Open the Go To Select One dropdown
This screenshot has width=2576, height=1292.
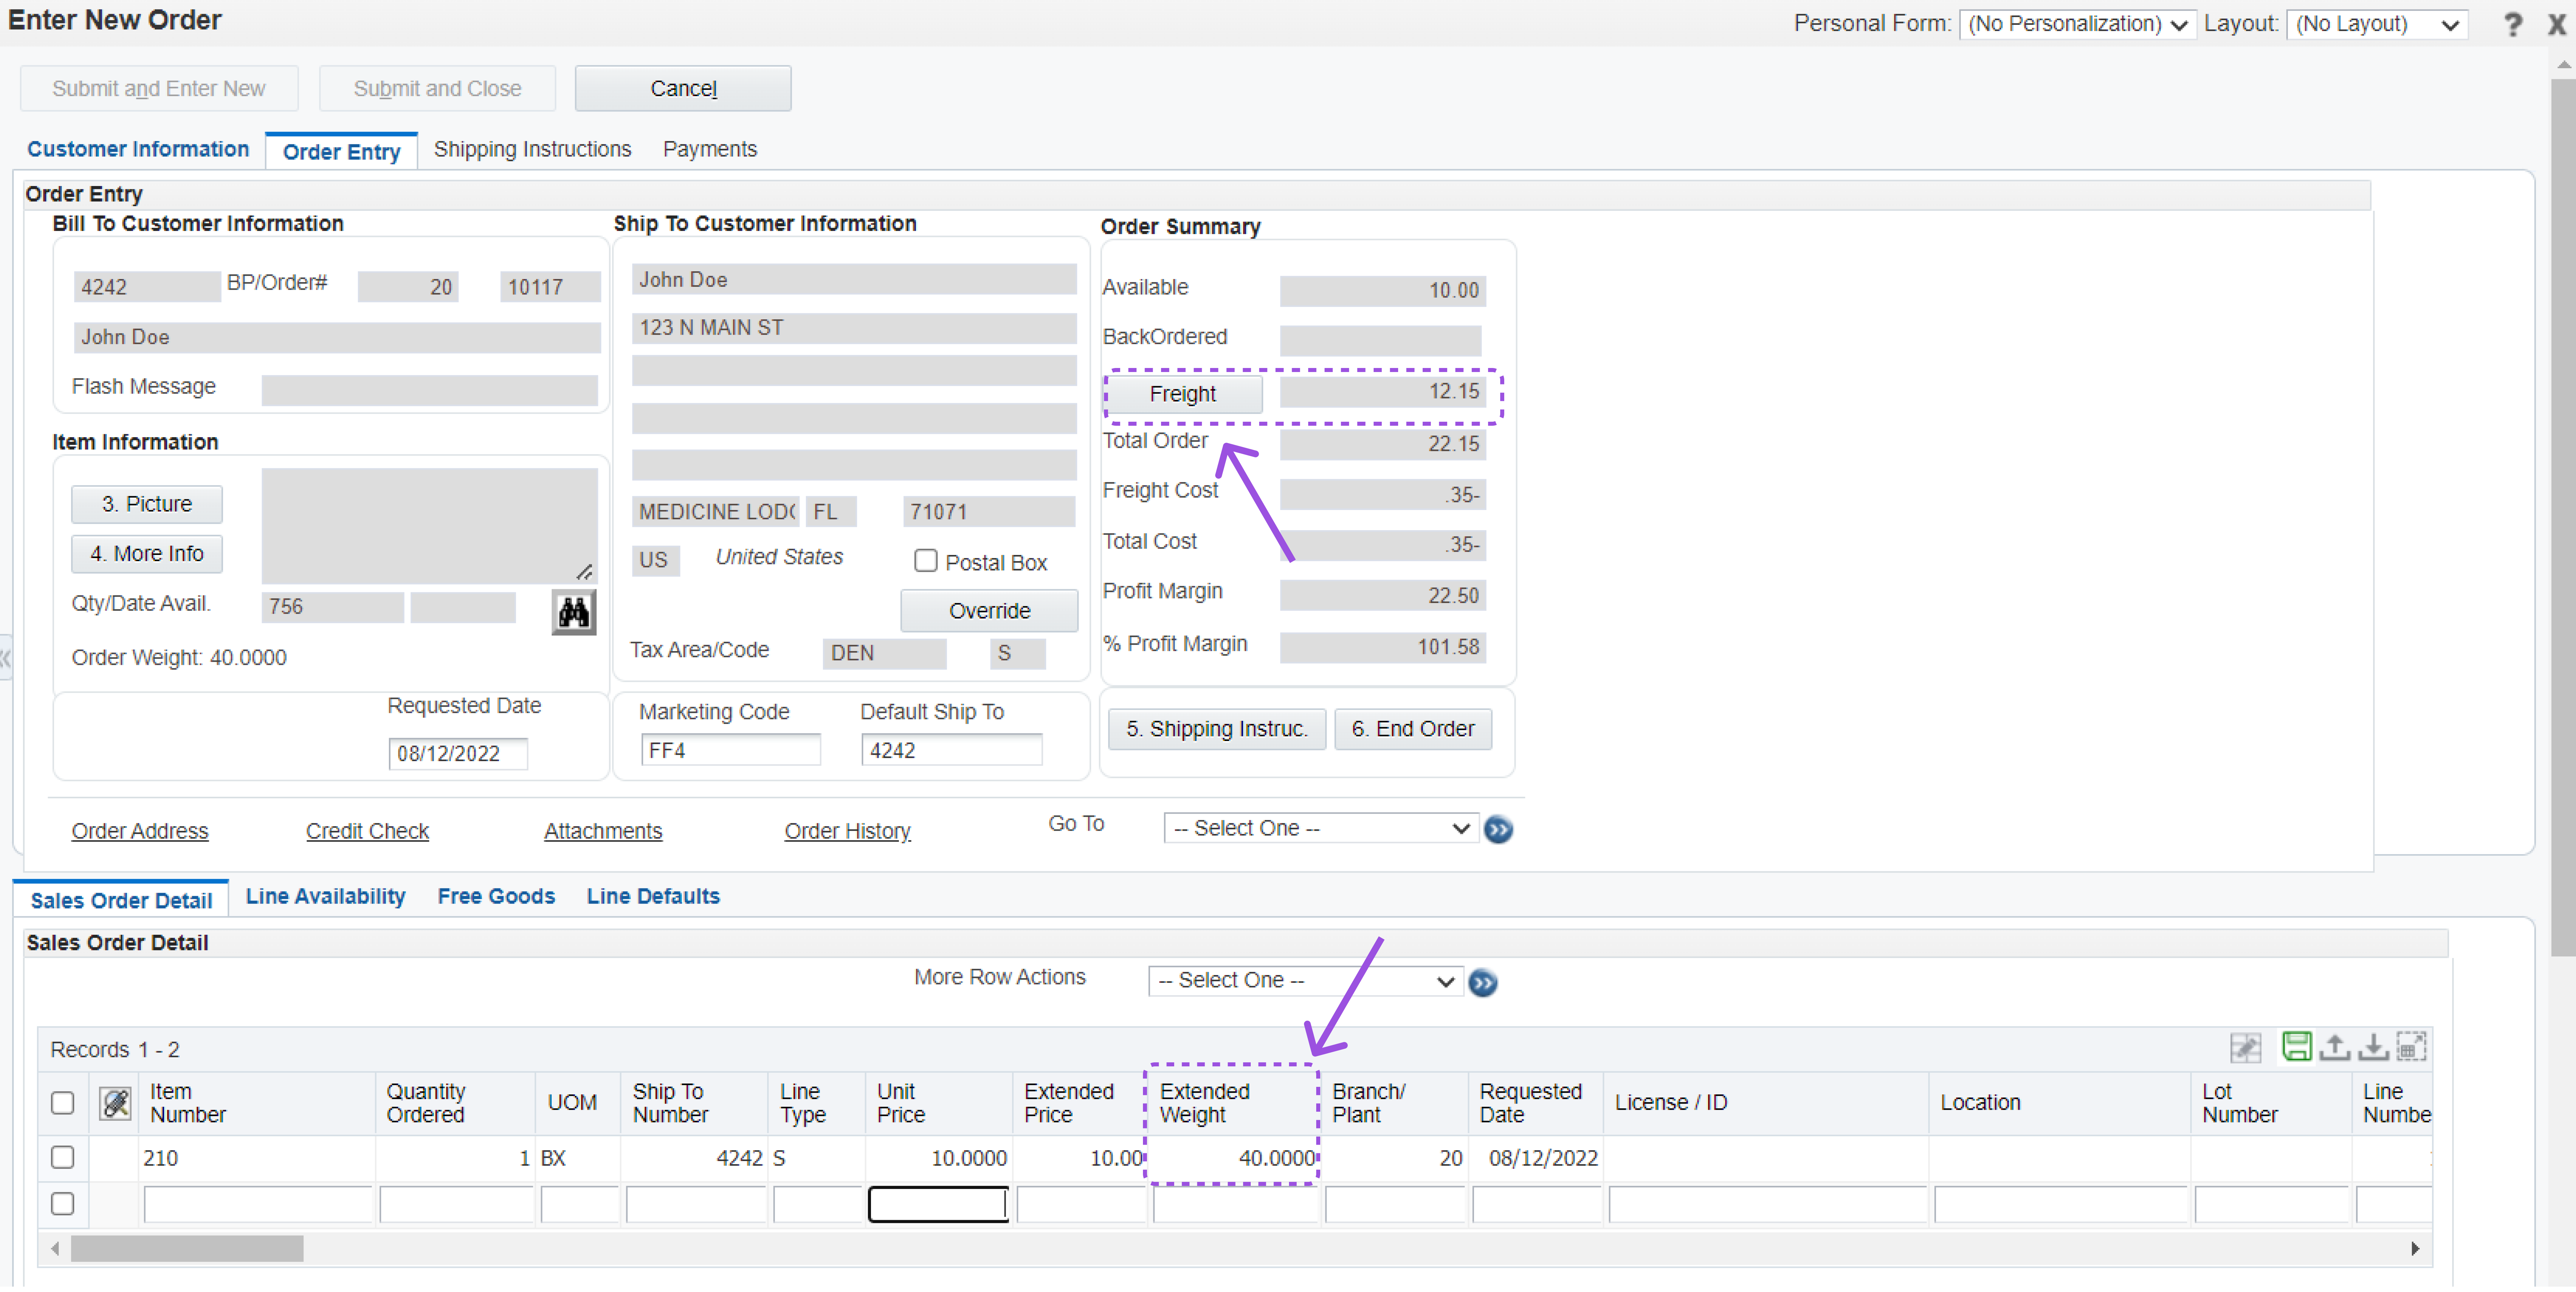(x=1321, y=828)
